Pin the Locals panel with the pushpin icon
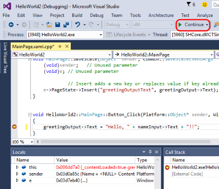 [x=150, y=152]
